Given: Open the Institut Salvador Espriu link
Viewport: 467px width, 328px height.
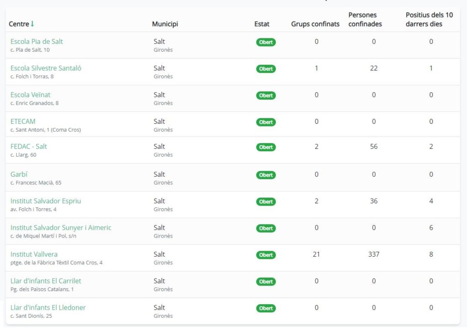Looking at the screenshot, I should coord(46,201).
